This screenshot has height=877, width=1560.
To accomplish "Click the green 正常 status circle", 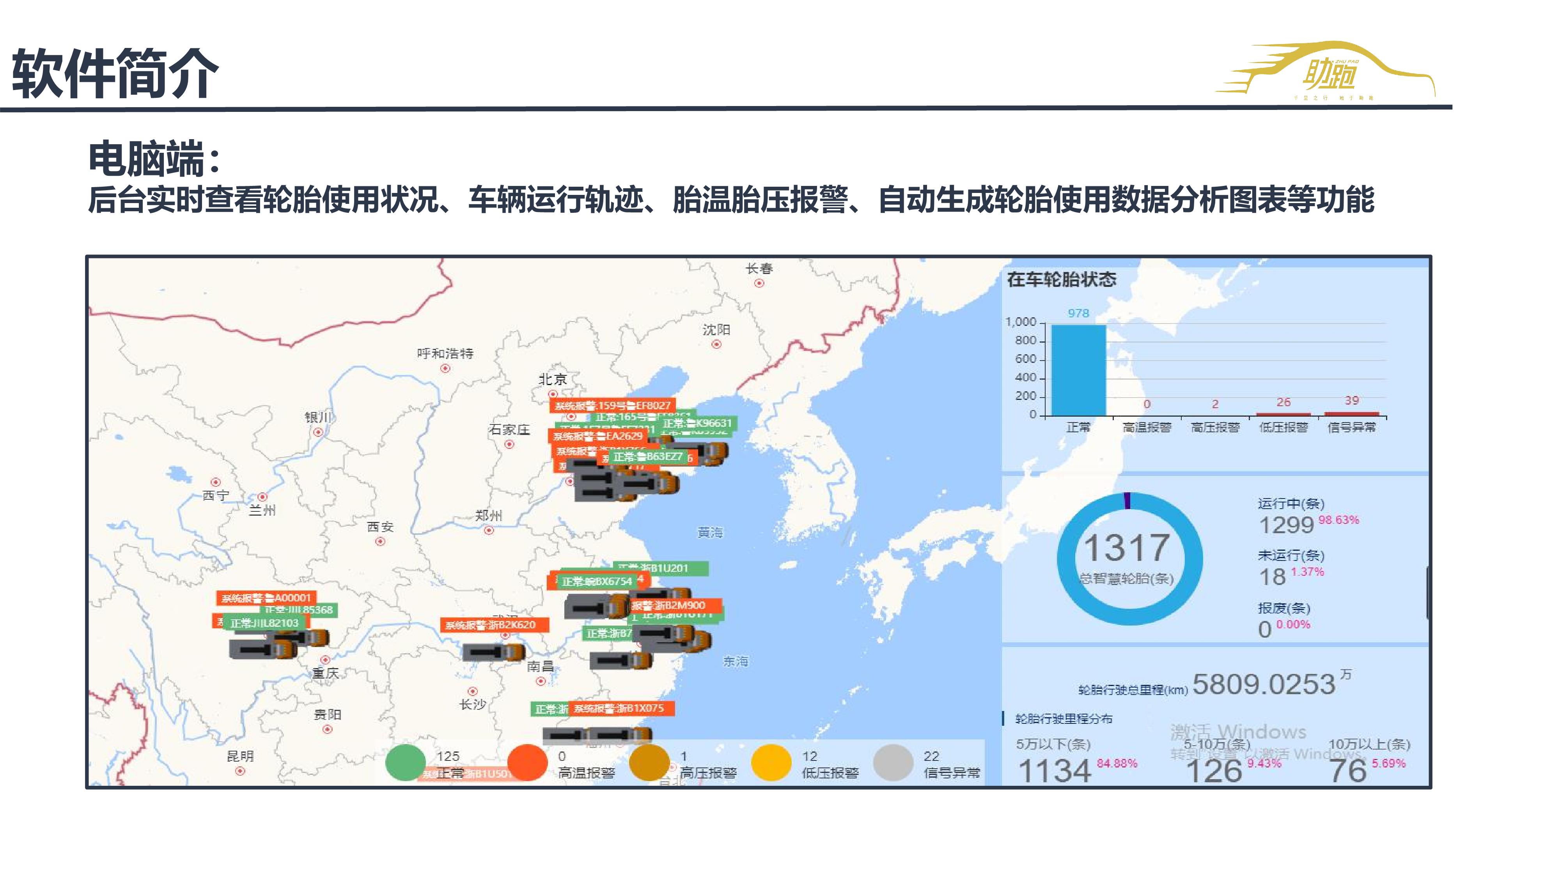I will point(405,763).
